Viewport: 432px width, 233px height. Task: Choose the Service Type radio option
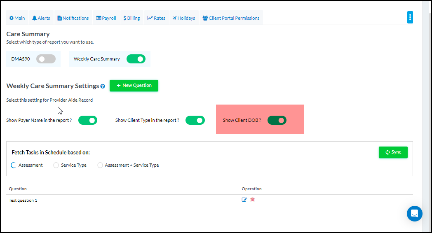(56, 165)
